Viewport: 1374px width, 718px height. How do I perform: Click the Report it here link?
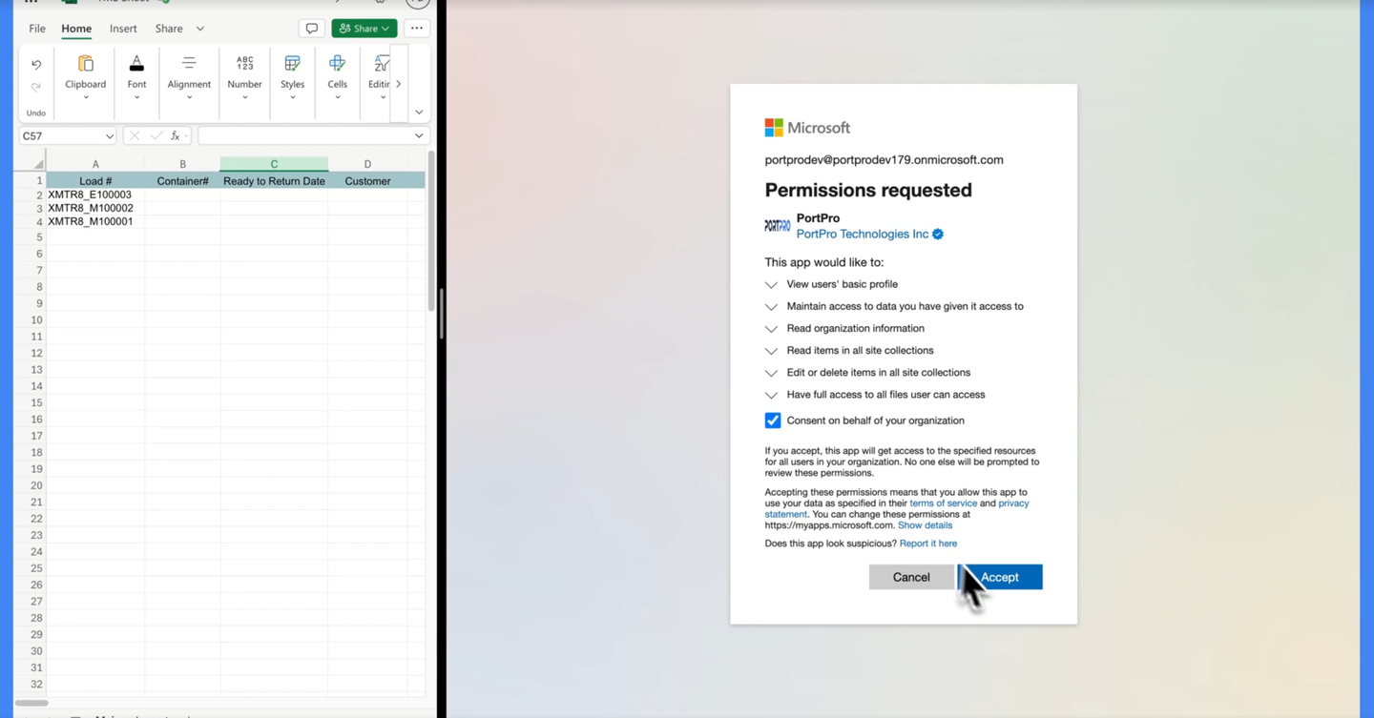[927, 544]
